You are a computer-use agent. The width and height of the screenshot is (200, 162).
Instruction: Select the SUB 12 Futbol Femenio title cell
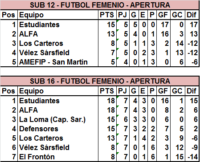pos(100,5)
